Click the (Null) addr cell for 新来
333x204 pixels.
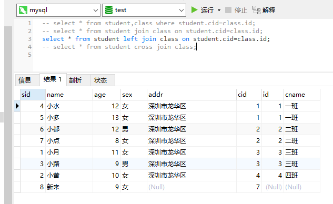(191, 187)
